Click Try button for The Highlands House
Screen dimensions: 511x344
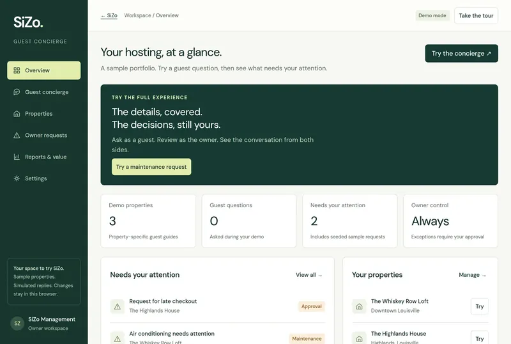[x=480, y=338]
